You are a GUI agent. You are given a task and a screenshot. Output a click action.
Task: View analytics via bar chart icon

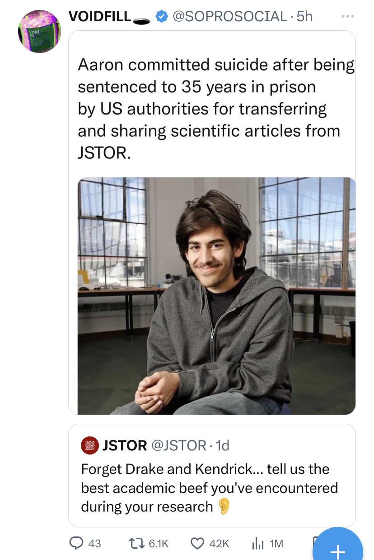[257, 543]
